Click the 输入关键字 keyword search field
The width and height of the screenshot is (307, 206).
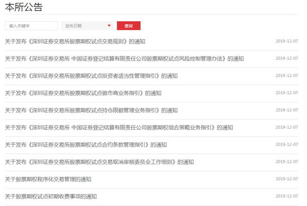[x=31, y=26]
